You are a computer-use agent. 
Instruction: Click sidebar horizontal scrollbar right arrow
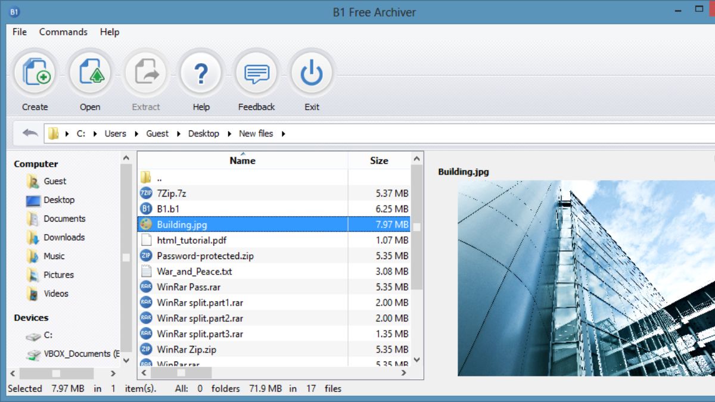coord(113,373)
